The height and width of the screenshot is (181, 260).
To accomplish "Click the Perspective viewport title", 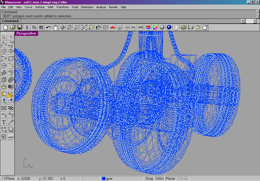I will coord(26,34).
